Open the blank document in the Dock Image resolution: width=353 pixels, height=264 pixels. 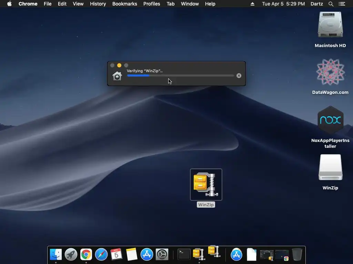point(251,254)
